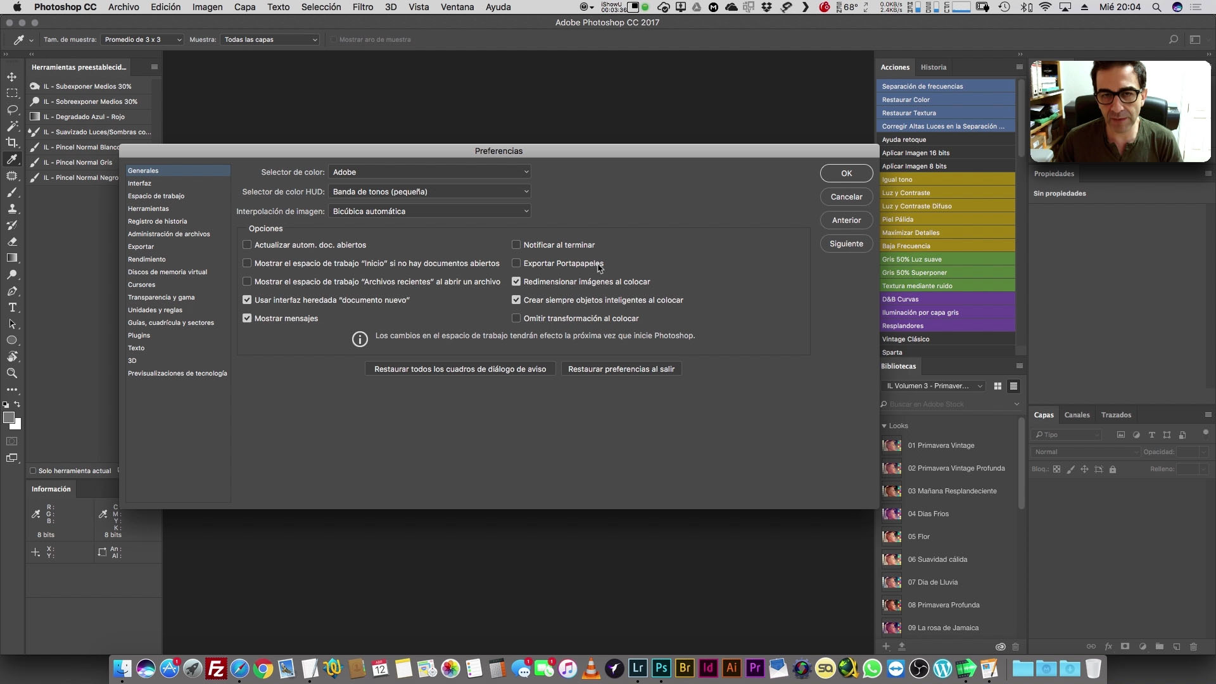
Task: Toggle Redimensionar imágenes al colocar
Action: click(x=516, y=281)
